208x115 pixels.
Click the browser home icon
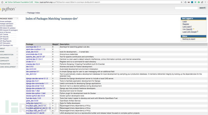point(2,2)
